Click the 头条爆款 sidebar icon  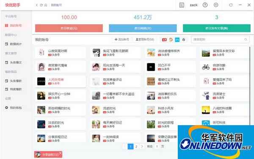click(6, 81)
